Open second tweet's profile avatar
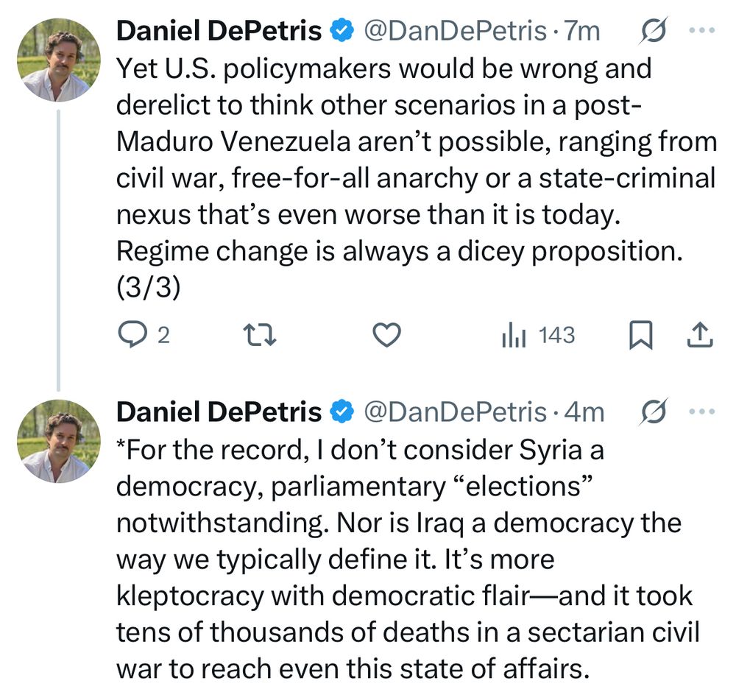The width and height of the screenshot is (736, 692). (58, 441)
